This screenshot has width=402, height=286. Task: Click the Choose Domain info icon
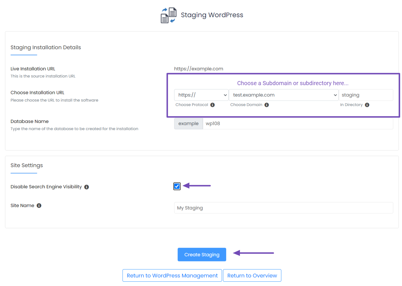click(267, 105)
